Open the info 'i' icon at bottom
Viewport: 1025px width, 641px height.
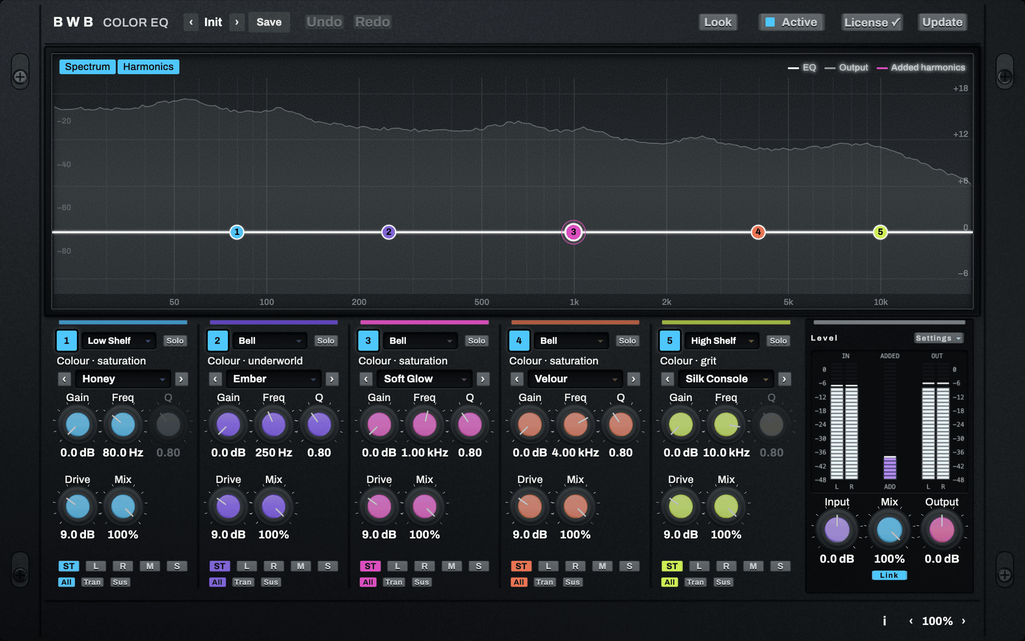885,621
